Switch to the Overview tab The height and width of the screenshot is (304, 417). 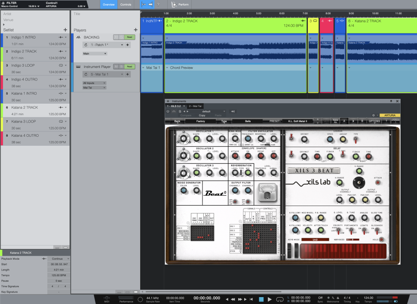click(109, 5)
